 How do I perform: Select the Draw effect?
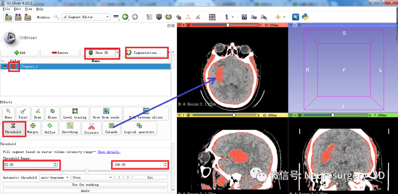38,113
